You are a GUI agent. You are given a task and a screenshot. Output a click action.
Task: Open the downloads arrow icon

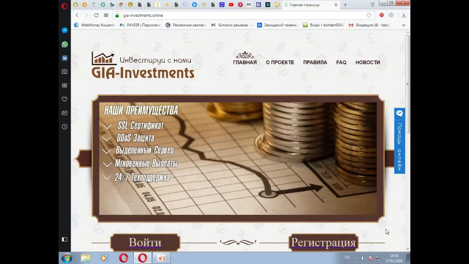click(403, 15)
